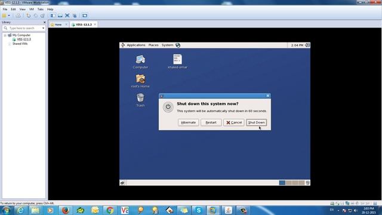Screen dimensions: 382x215
Task: Open the VMware Help menu
Action: (50, 10)
